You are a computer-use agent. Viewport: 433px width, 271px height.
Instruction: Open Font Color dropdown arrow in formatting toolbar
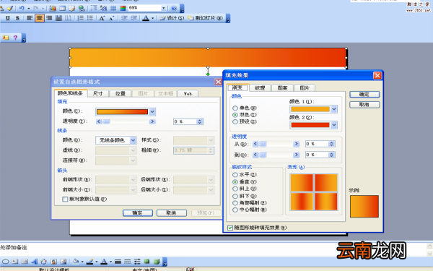click(x=152, y=19)
